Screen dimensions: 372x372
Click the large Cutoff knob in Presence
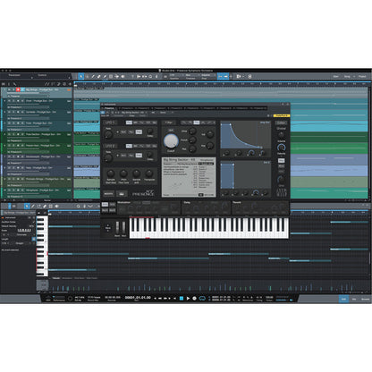coord(171,141)
